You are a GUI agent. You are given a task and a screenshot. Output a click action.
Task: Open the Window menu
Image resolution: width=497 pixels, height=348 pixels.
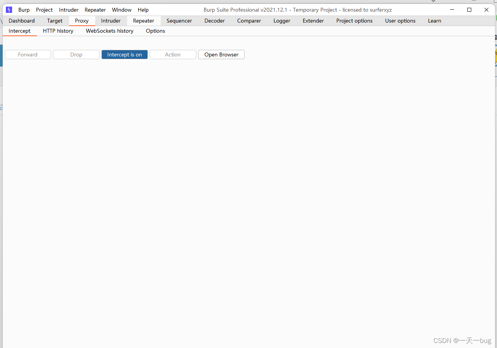[122, 10]
